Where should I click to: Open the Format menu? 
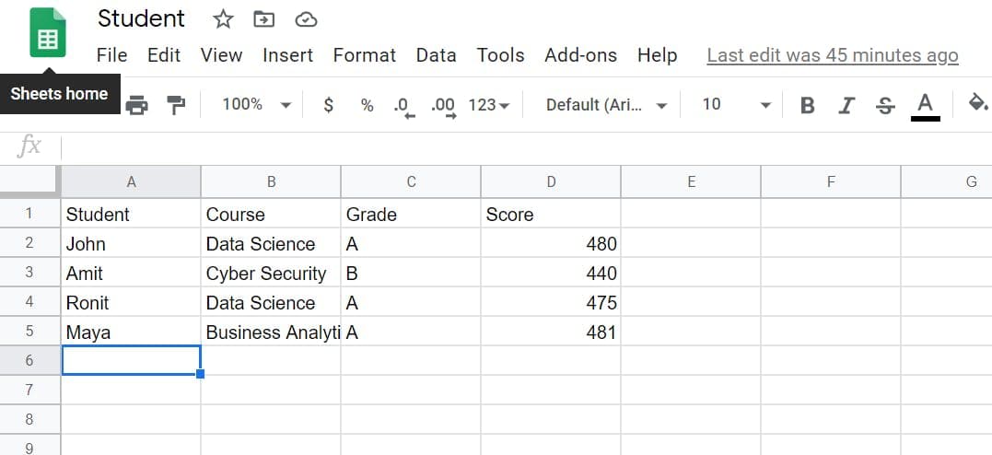tap(364, 55)
